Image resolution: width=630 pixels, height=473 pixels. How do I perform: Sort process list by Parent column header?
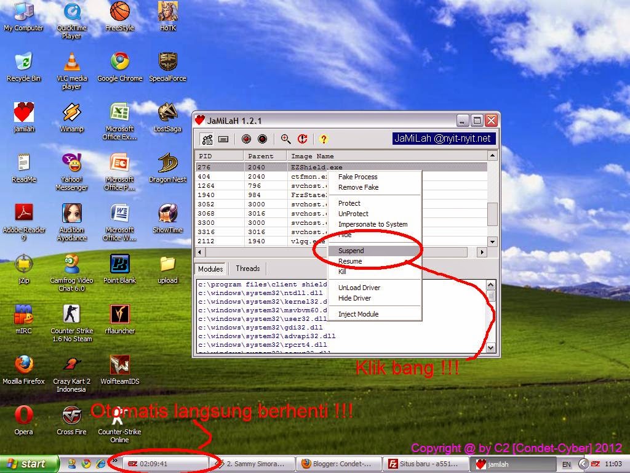coord(265,156)
